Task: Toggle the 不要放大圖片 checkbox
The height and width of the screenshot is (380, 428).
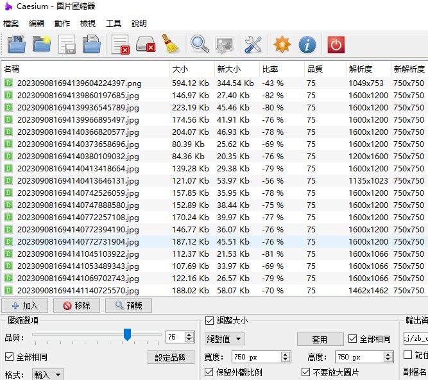Action: (x=305, y=372)
